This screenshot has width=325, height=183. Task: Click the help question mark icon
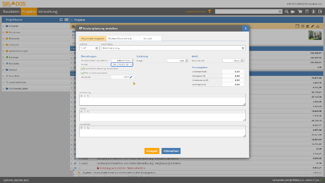pos(307,12)
